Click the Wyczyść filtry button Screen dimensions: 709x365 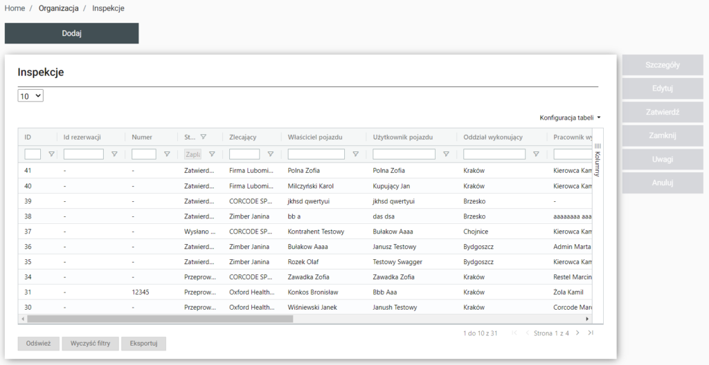(90, 344)
